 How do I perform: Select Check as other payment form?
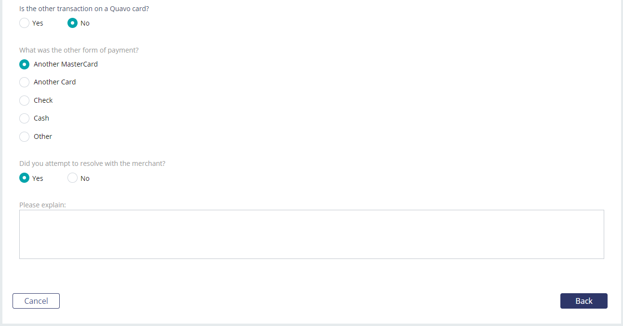(24, 100)
